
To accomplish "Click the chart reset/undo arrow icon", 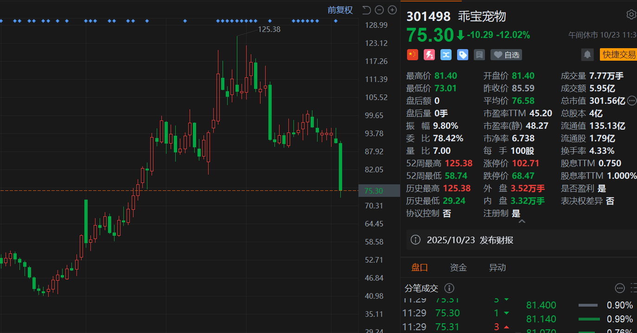I will click(366, 10).
